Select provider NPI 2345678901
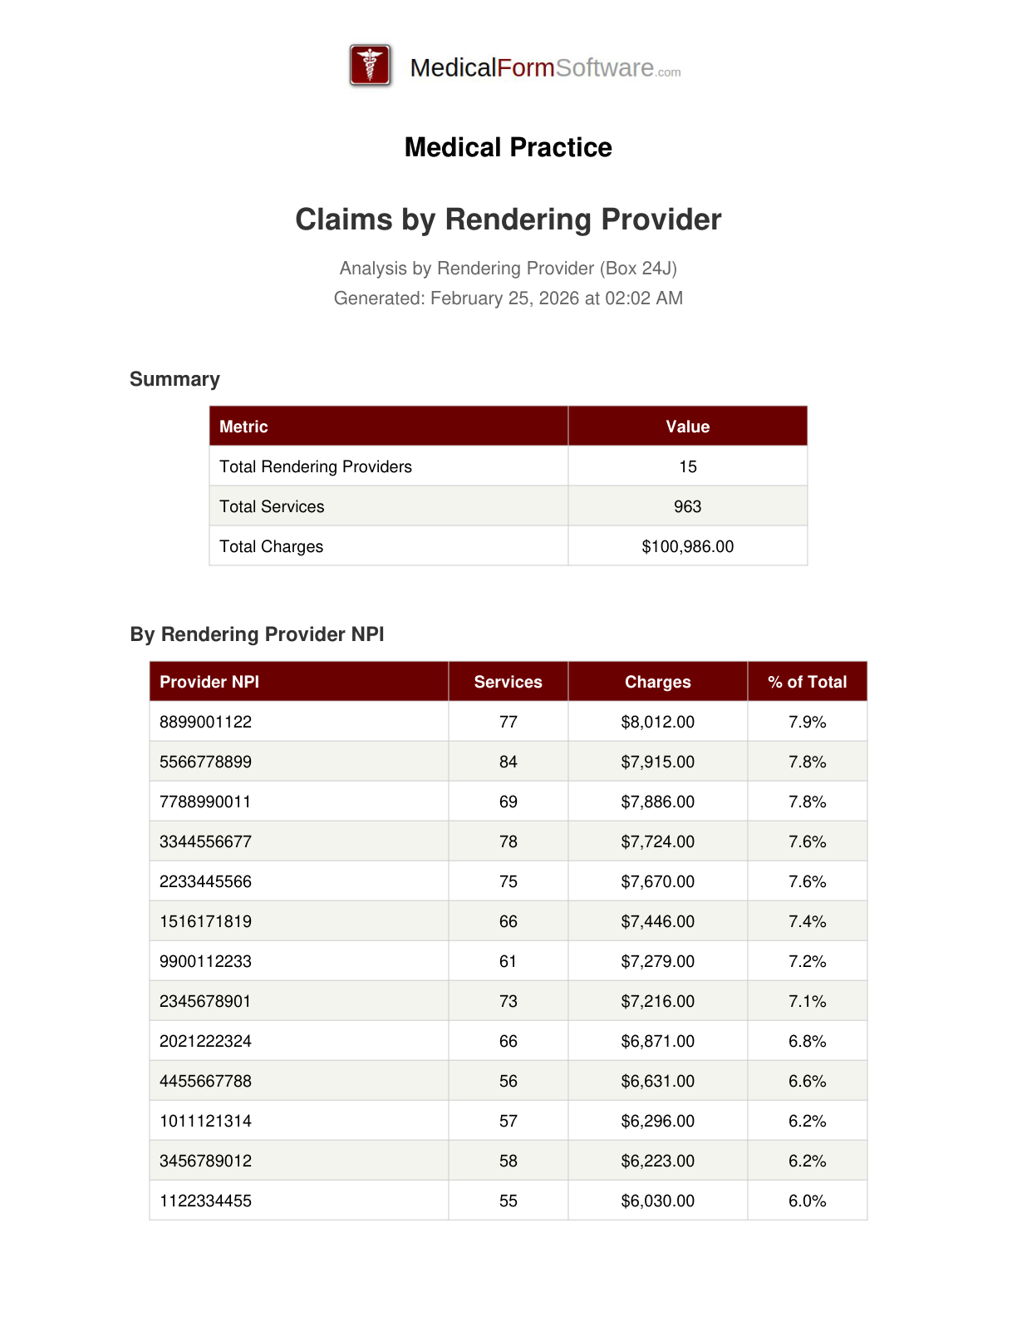This screenshot has height=1317, width=1017. click(206, 1001)
